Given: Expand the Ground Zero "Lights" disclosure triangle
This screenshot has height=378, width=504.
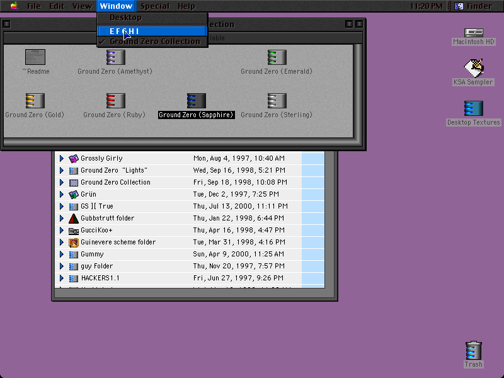Looking at the screenshot, I should (61, 170).
